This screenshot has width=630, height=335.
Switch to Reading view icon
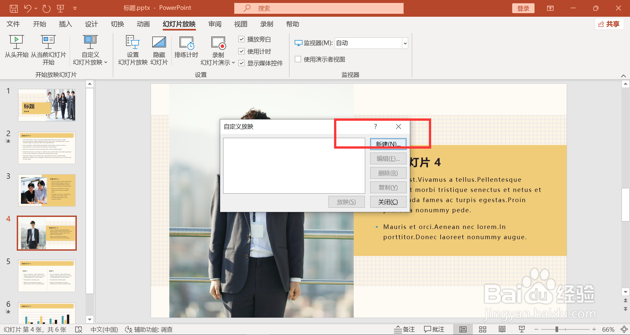502,329
